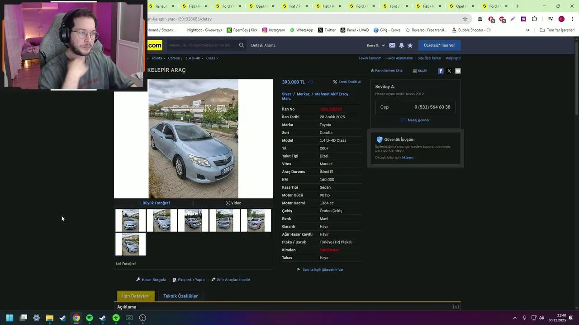Click the Ekspertiz Yaptır link
579x325 pixels.
(x=189, y=280)
